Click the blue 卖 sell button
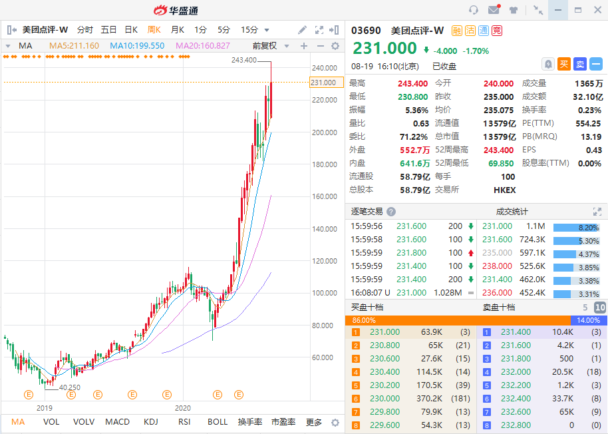This screenshot has height=434, width=608. point(580,64)
